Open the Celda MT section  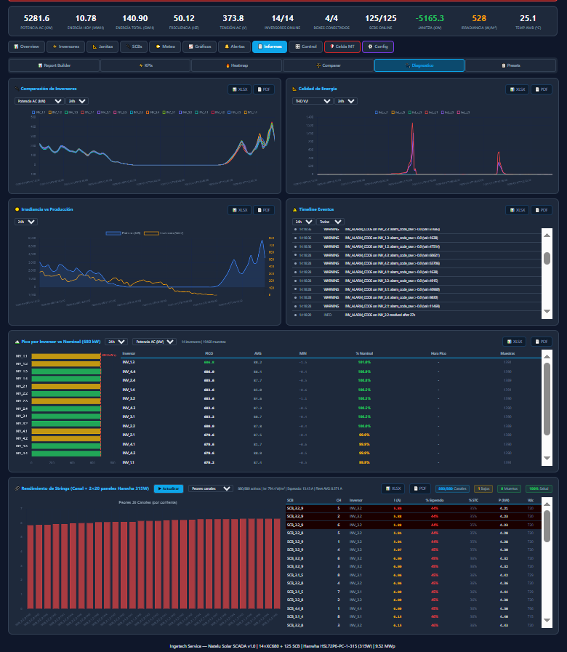coord(342,47)
